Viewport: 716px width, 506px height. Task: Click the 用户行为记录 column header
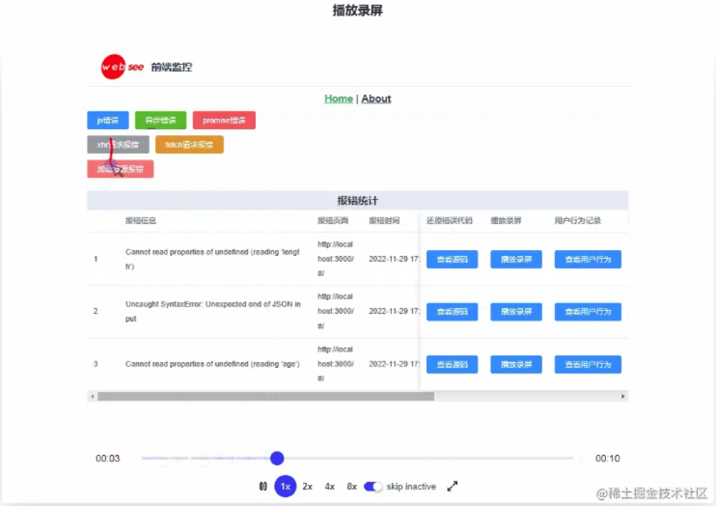tap(577, 221)
